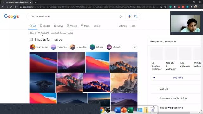Bookmark this page with the star icon
Image resolution: width=203 pixels, height=114 pixels.
pyautogui.click(x=165, y=7)
